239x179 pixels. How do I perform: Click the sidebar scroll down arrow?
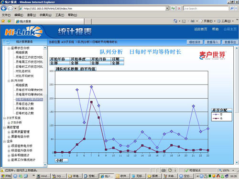(45, 165)
